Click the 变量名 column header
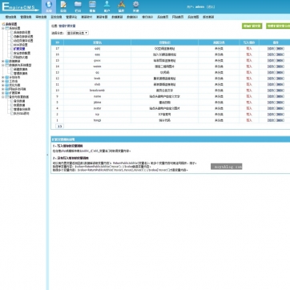This screenshot has height=290, width=290. 97,42
